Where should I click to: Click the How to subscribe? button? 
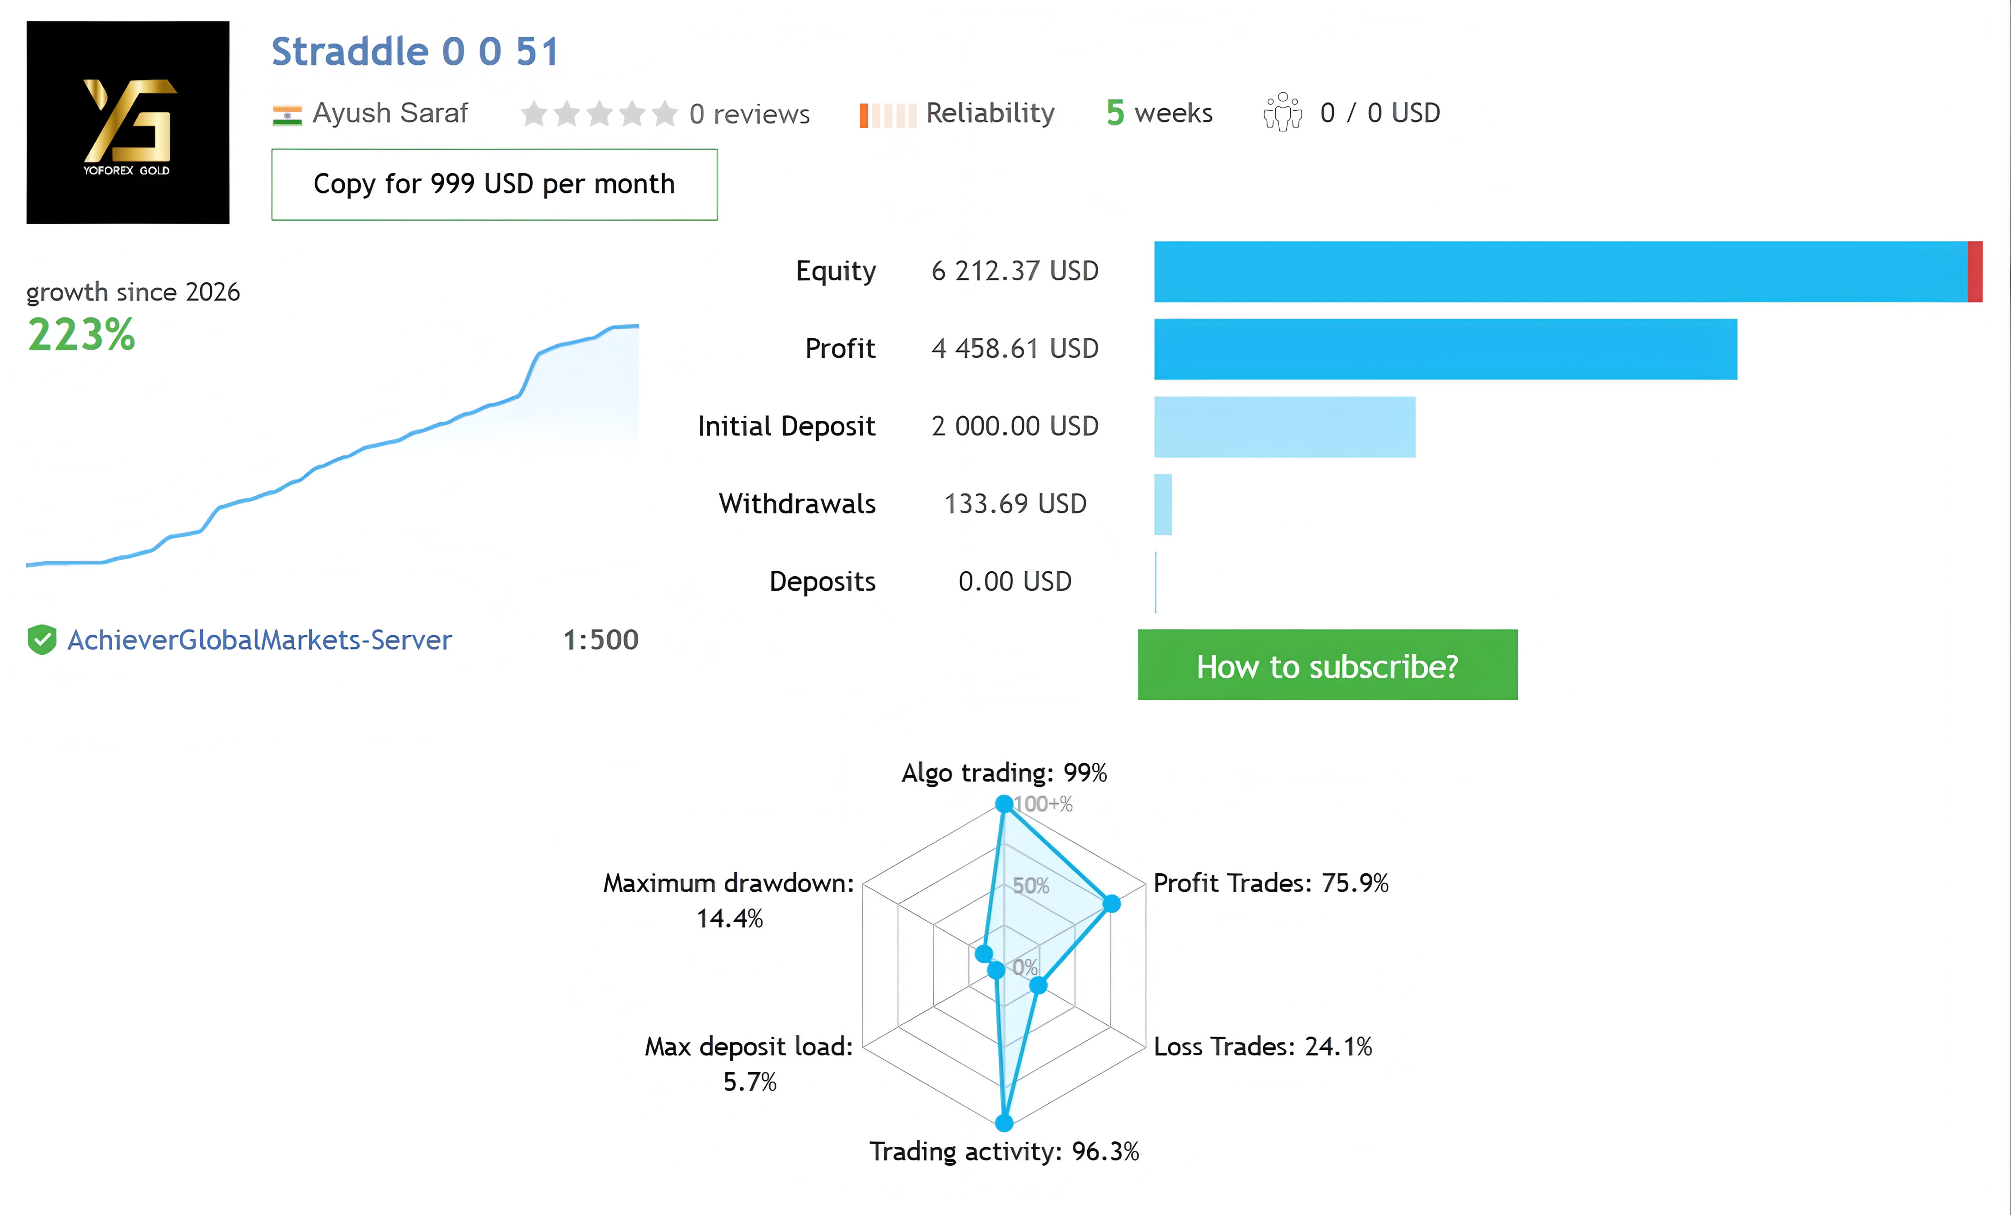pos(1328,665)
